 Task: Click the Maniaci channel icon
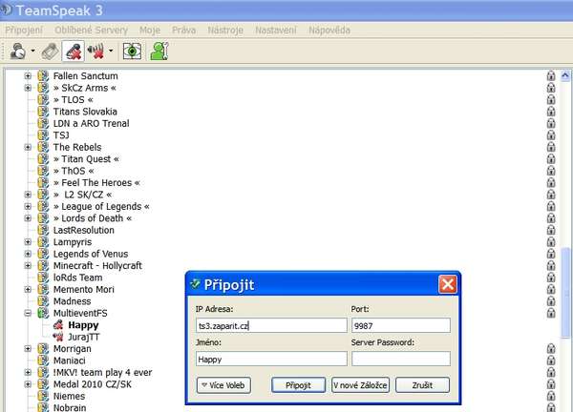(x=43, y=360)
